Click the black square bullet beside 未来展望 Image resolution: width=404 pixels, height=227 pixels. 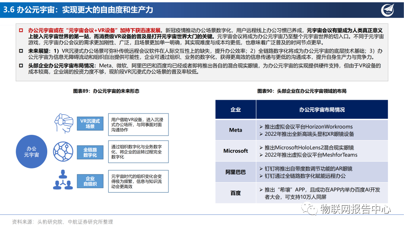[x=21, y=51]
